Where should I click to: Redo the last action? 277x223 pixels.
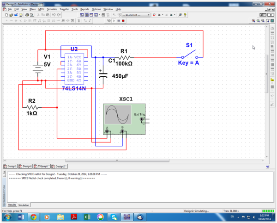[59, 15]
